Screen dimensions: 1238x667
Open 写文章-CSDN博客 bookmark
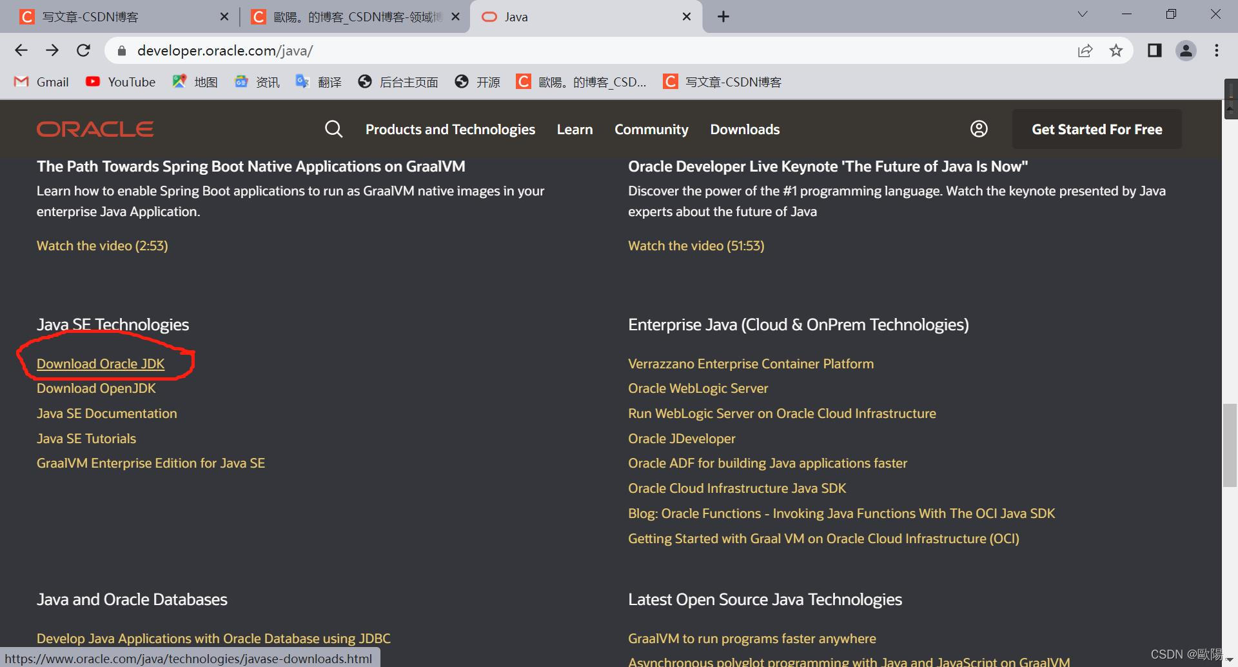click(722, 82)
